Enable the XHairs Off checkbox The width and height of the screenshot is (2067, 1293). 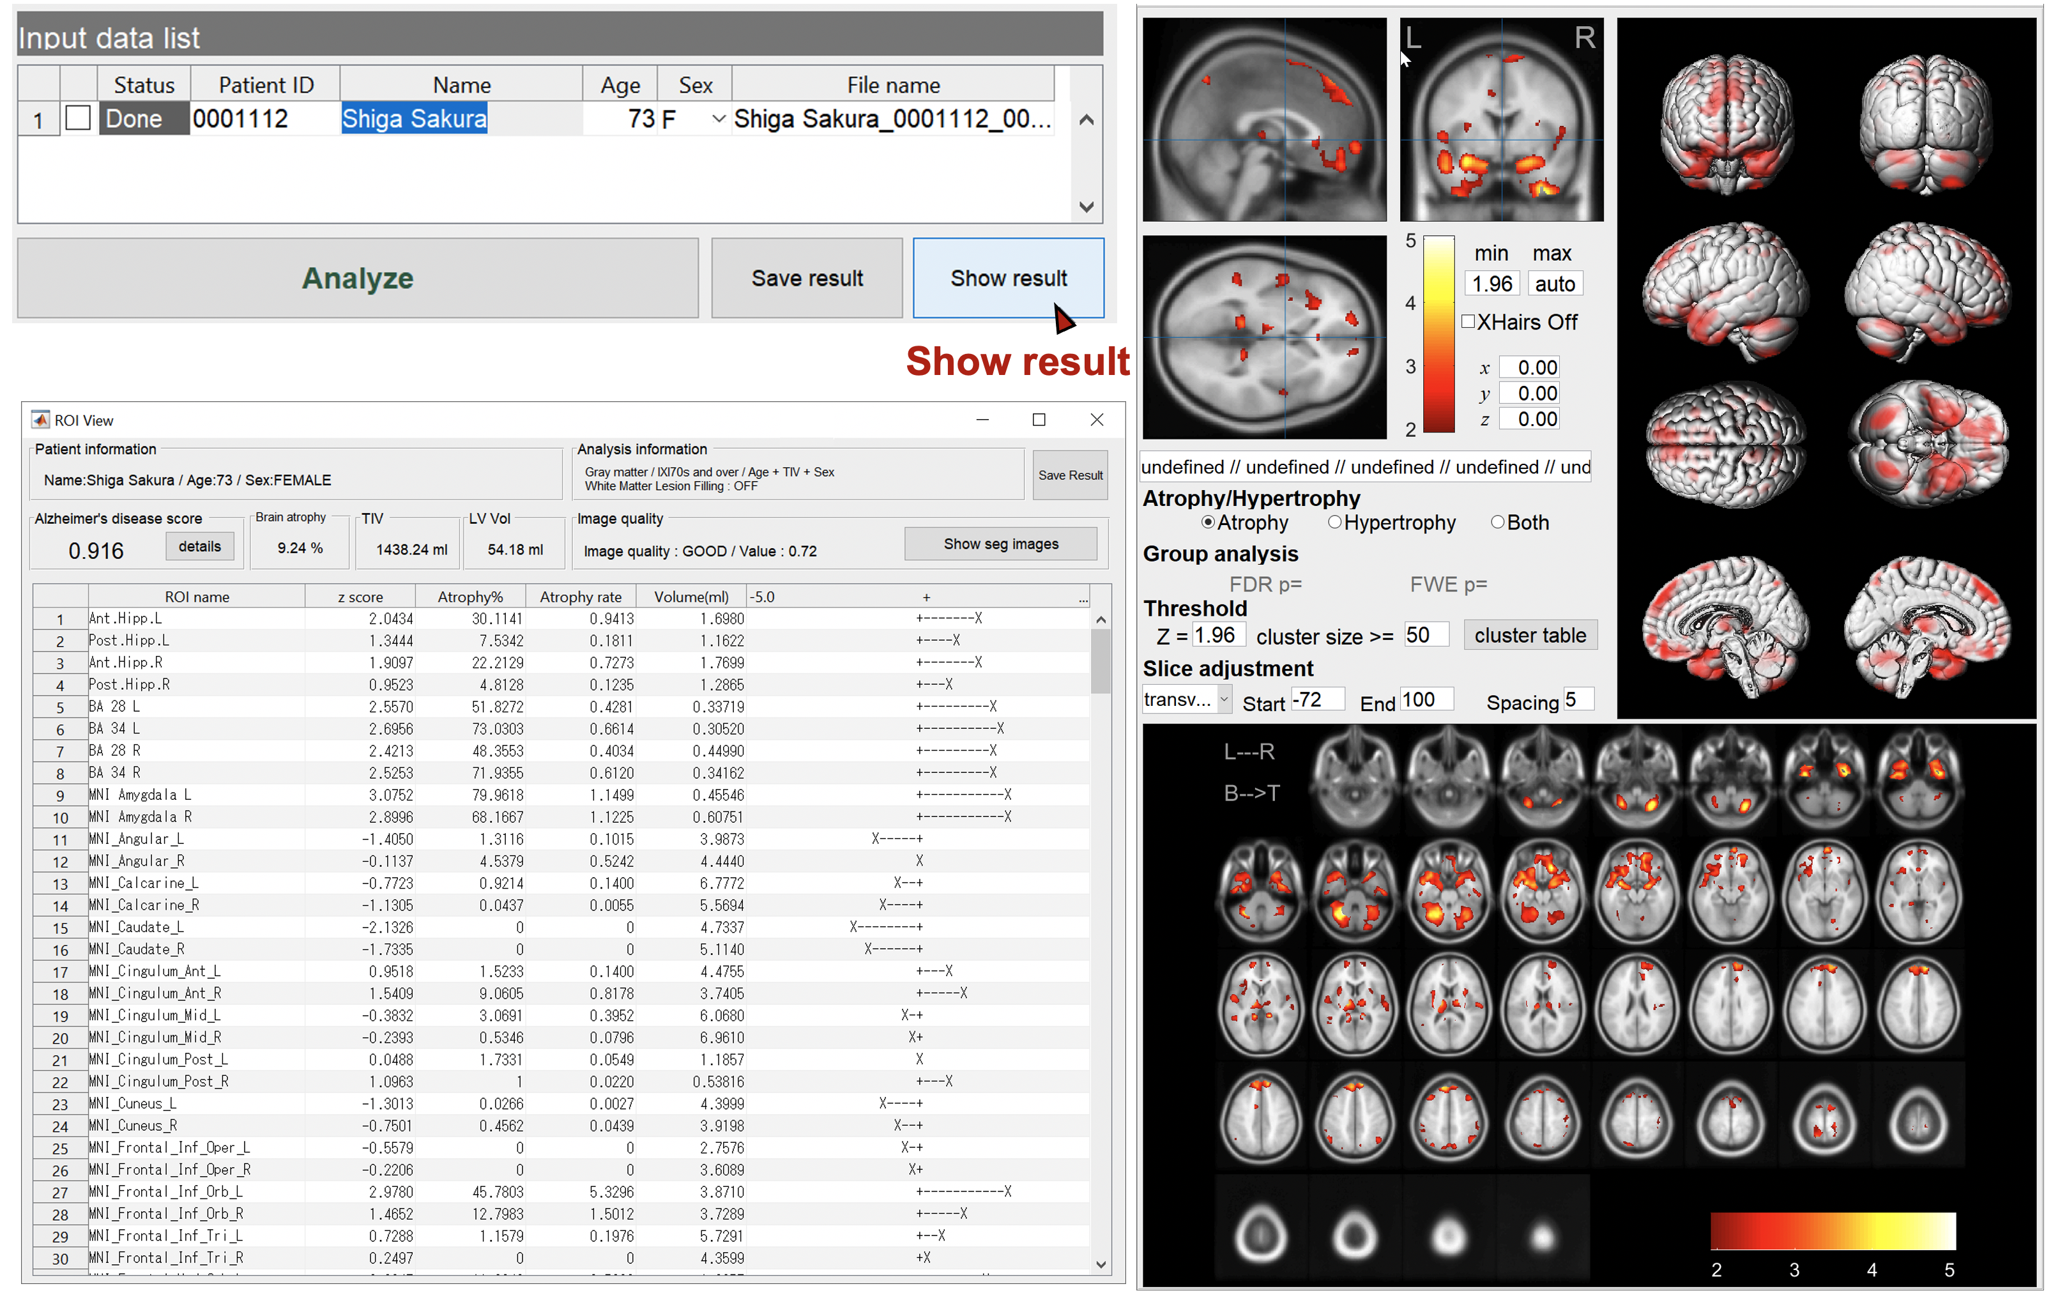coord(1468,321)
